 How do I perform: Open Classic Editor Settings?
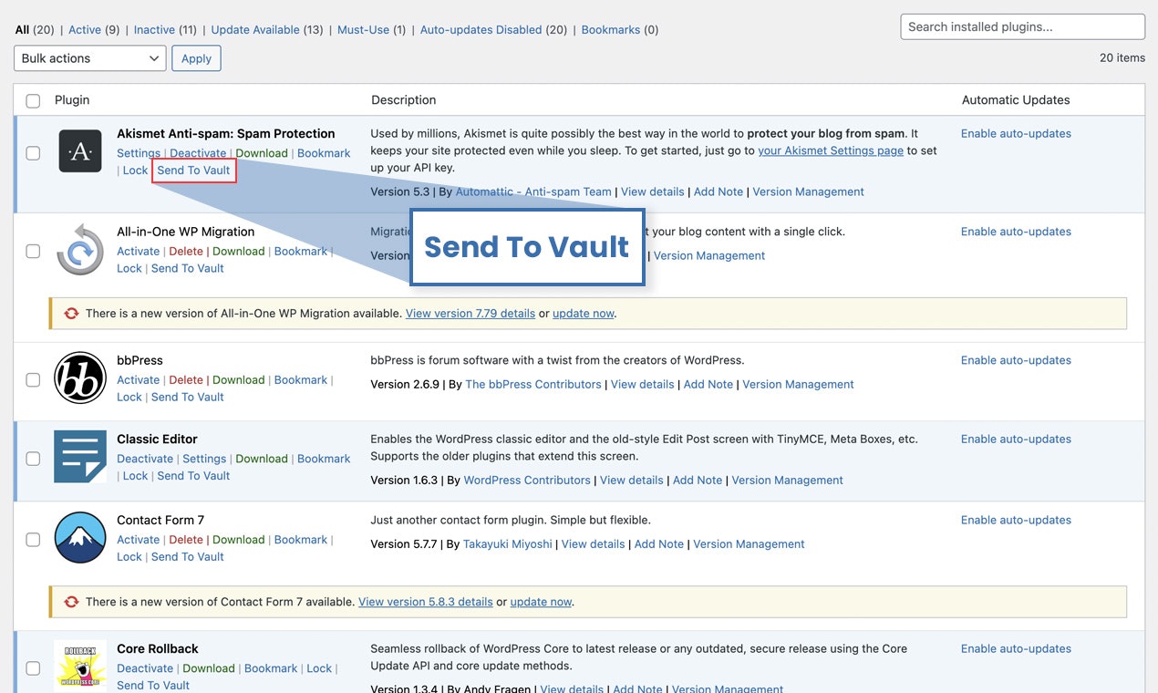(x=204, y=459)
